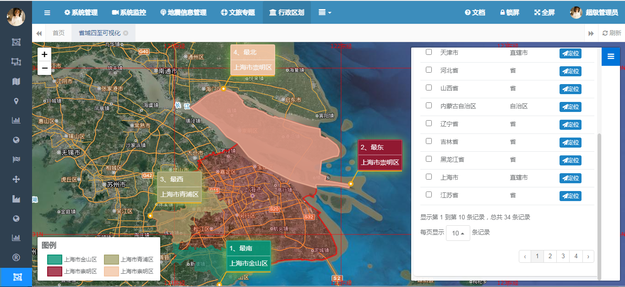Go to page 4 of records
This screenshot has height=287, width=625.
tap(576, 256)
